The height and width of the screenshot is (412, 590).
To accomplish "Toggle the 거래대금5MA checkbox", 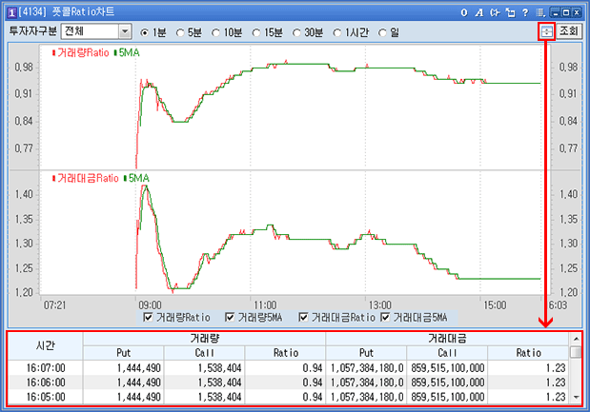I will point(386,317).
